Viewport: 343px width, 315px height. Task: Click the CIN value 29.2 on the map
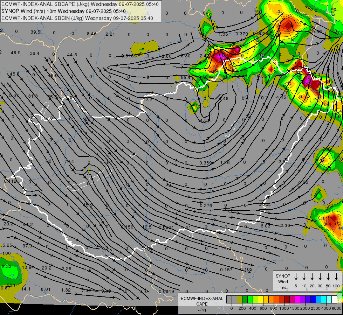pyautogui.click(x=46, y=268)
